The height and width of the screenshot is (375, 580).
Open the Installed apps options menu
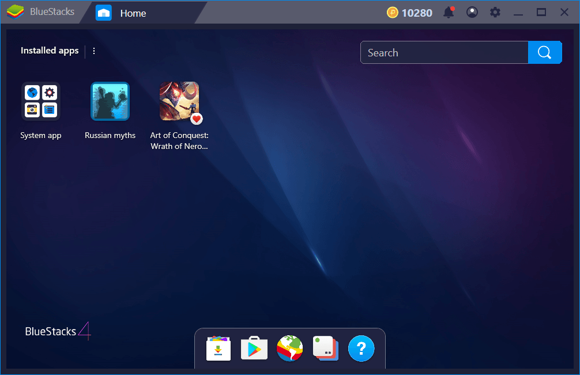tap(93, 51)
